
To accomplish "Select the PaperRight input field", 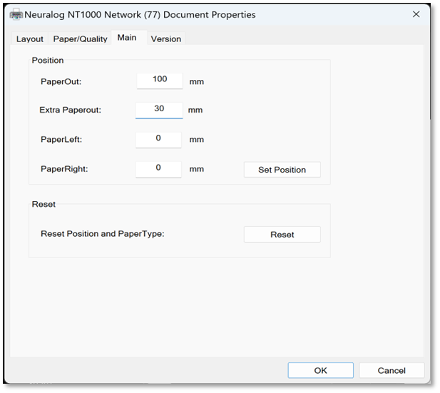I will 158,168.
